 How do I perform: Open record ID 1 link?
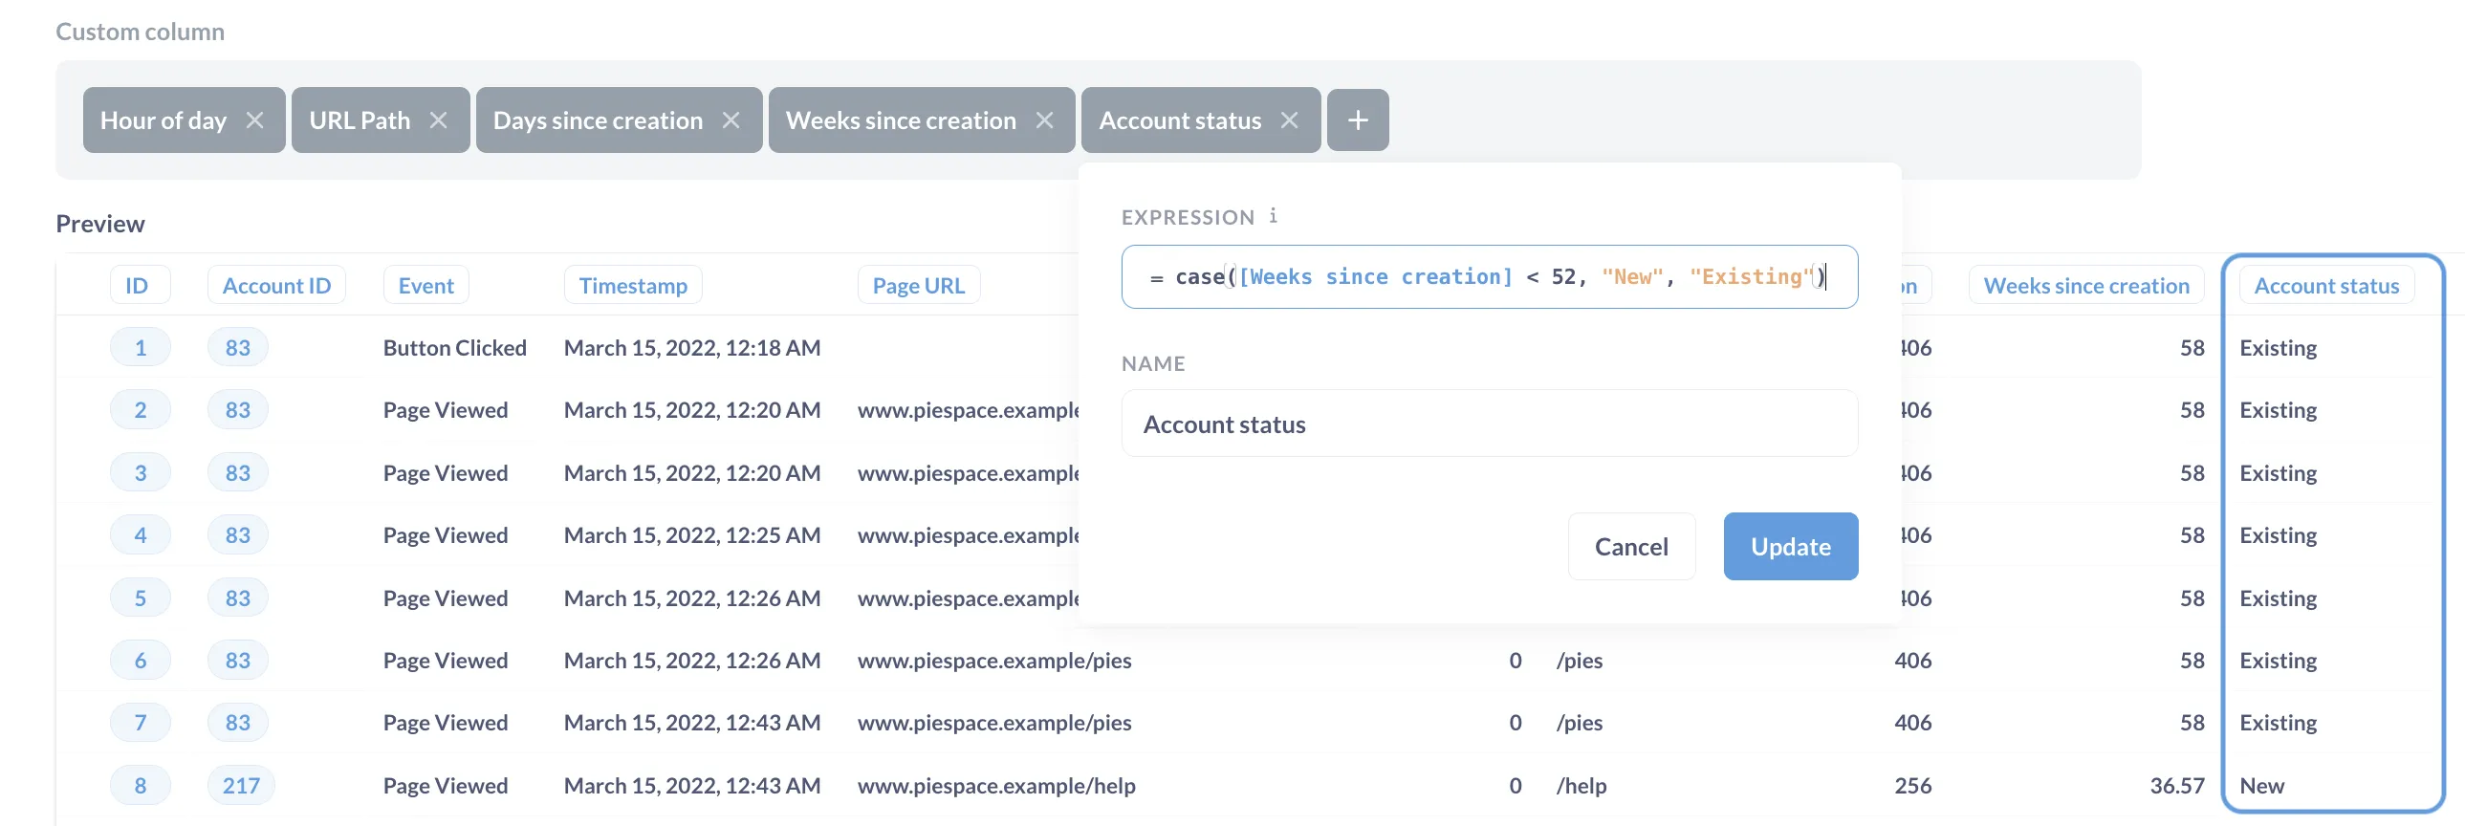(141, 347)
